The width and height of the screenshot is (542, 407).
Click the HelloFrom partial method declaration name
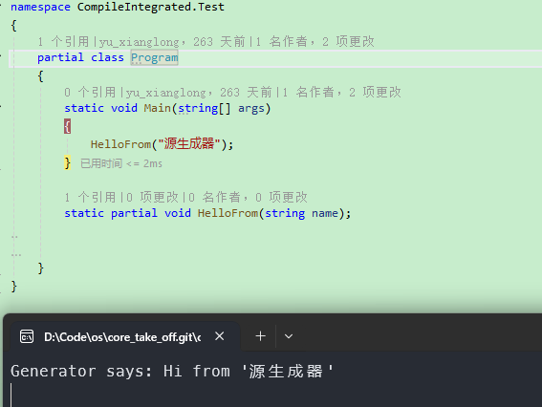(228, 213)
